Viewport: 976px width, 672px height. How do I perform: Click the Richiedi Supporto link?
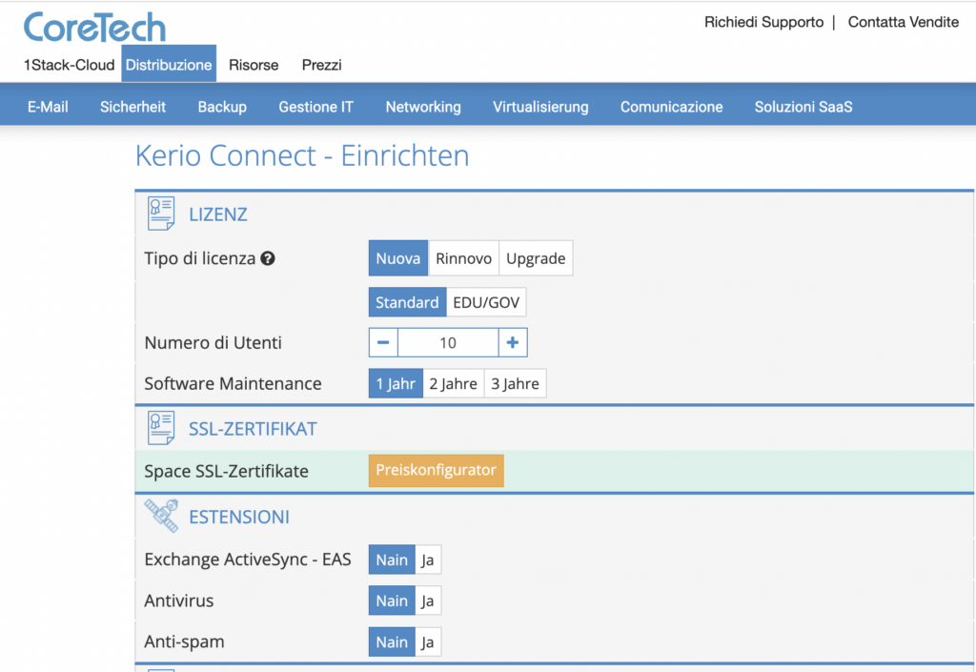762,21
